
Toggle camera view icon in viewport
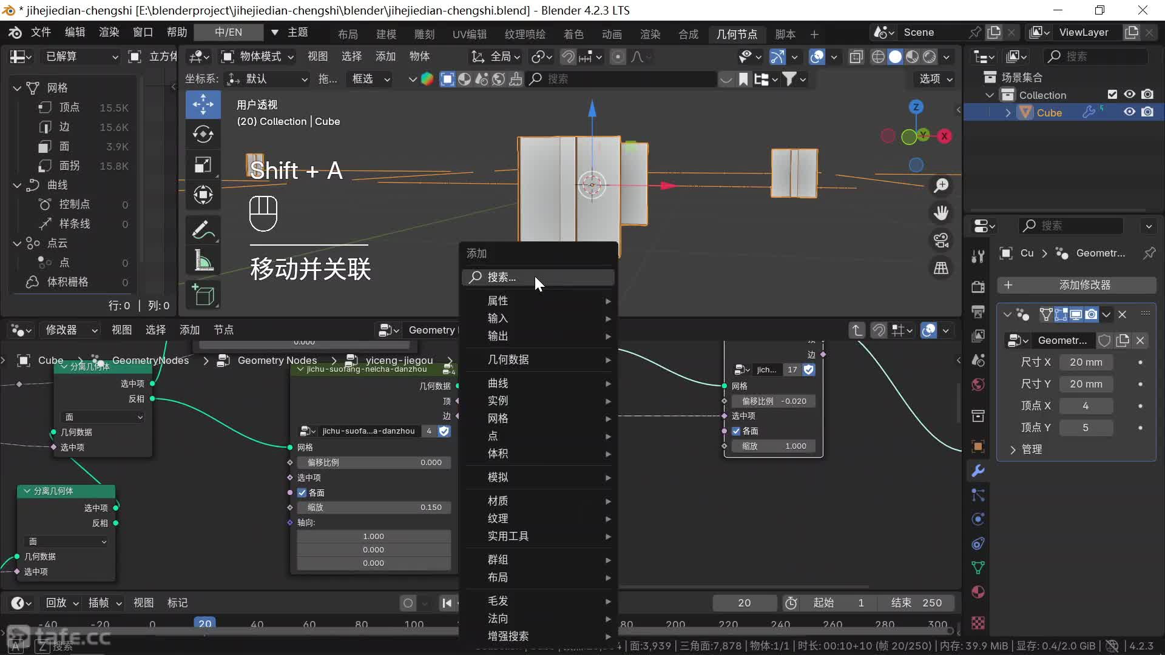click(941, 241)
